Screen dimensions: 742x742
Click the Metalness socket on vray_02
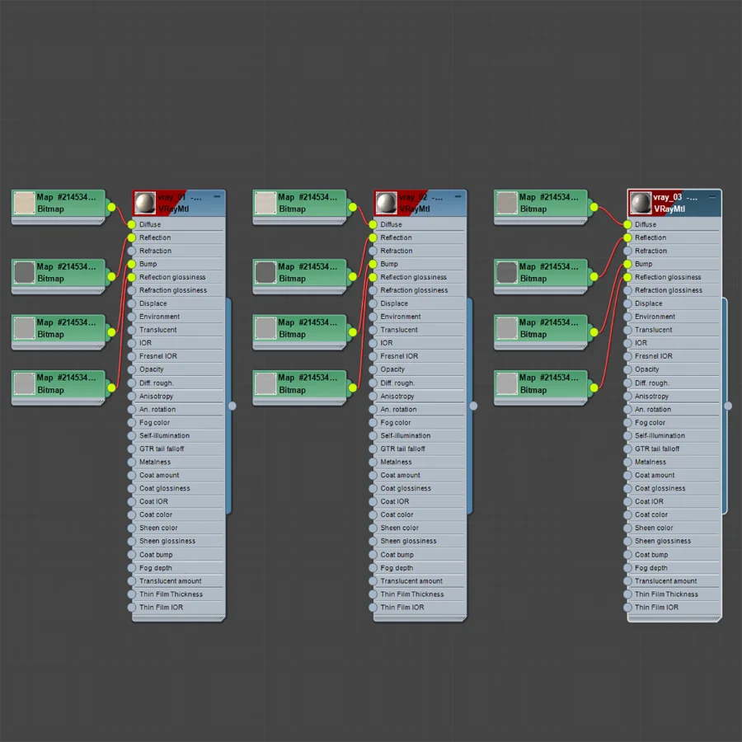373,462
